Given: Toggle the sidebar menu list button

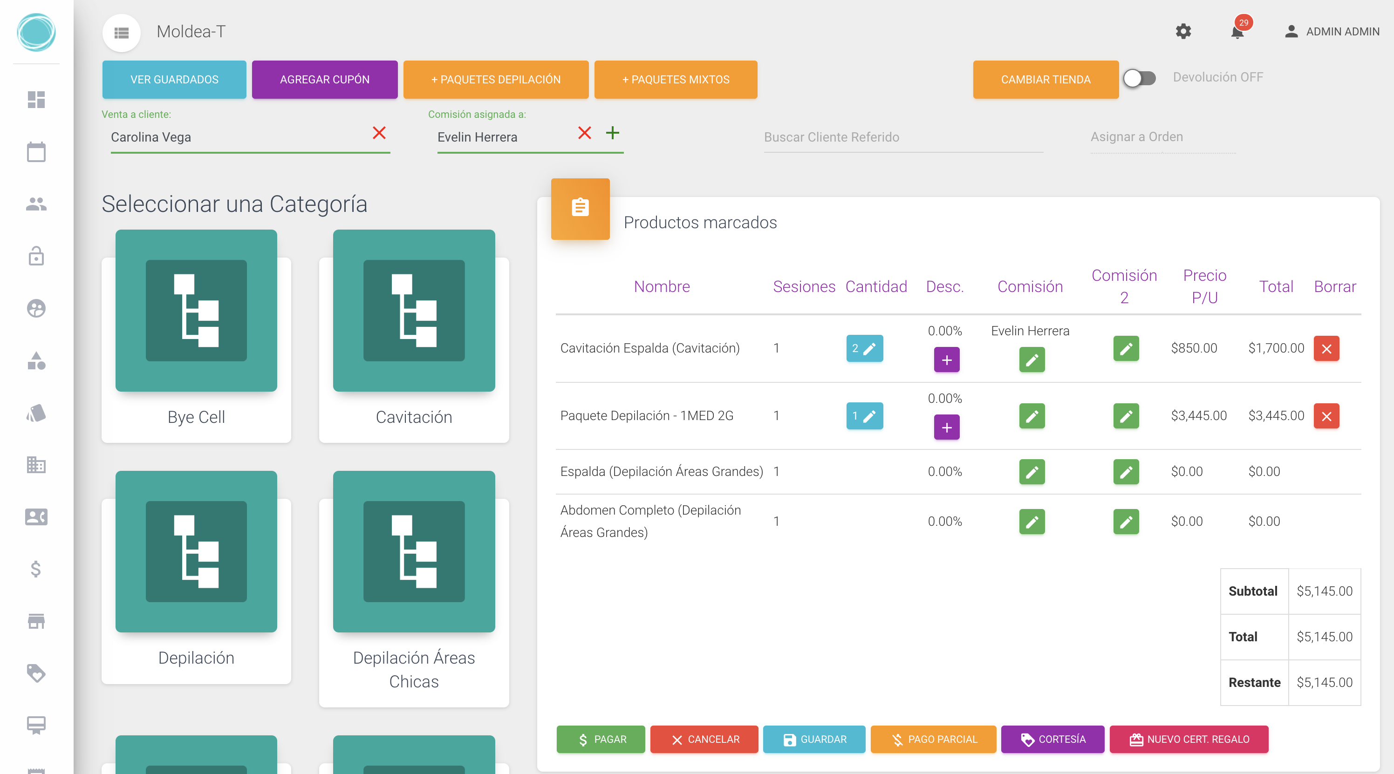Looking at the screenshot, I should [x=121, y=33].
